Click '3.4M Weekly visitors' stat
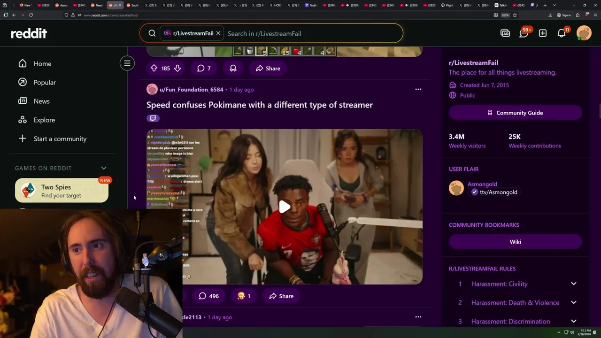Image resolution: width=601 pixels, height=338 pixels. [x=467, y=141]
